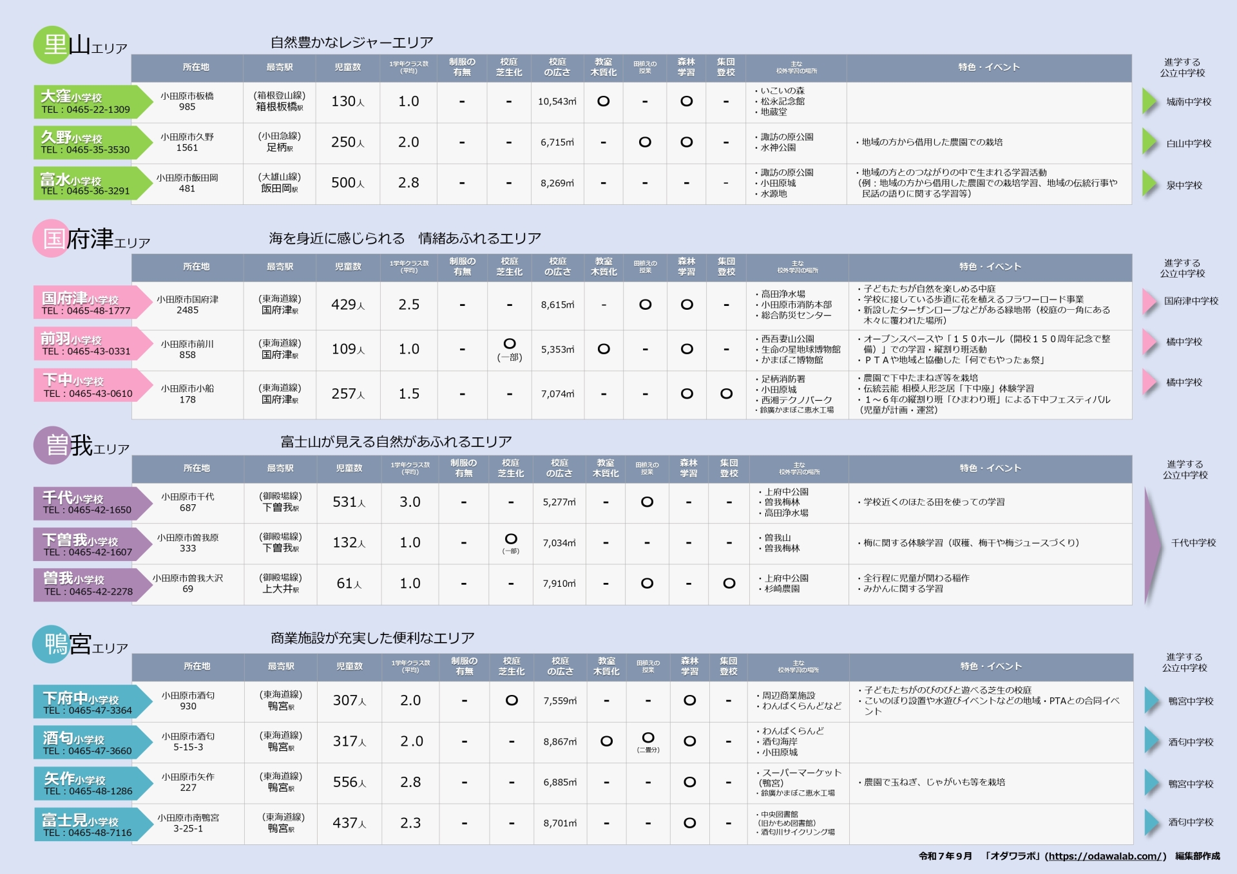Click the 上大井駅 nearest station cell
The height and width of the screenshot is (874, 1237).
[x=280, y=584]
